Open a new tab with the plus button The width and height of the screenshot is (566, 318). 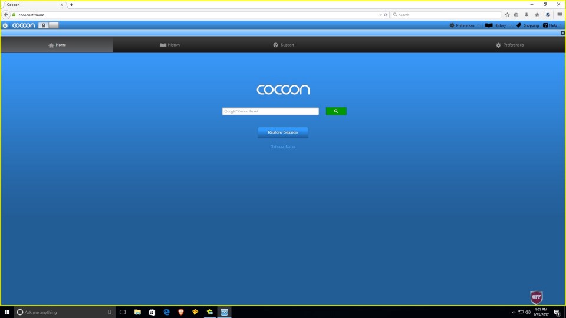click(x=71, y=5)
